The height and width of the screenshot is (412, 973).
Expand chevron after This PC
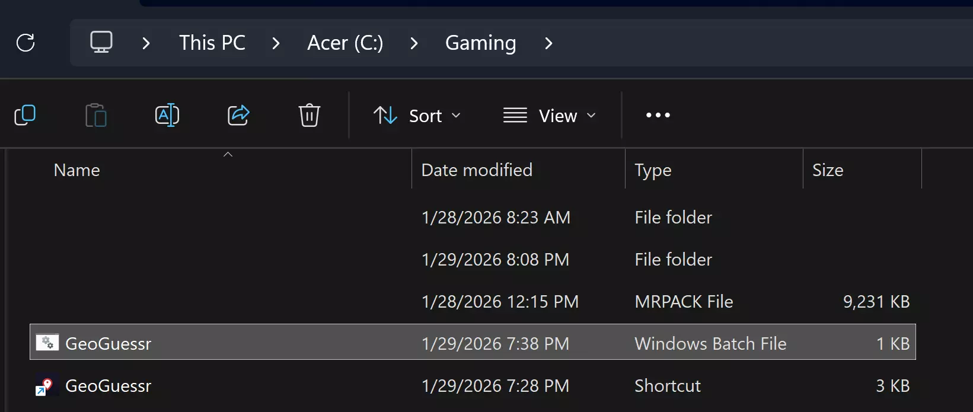tap(276, 43)
